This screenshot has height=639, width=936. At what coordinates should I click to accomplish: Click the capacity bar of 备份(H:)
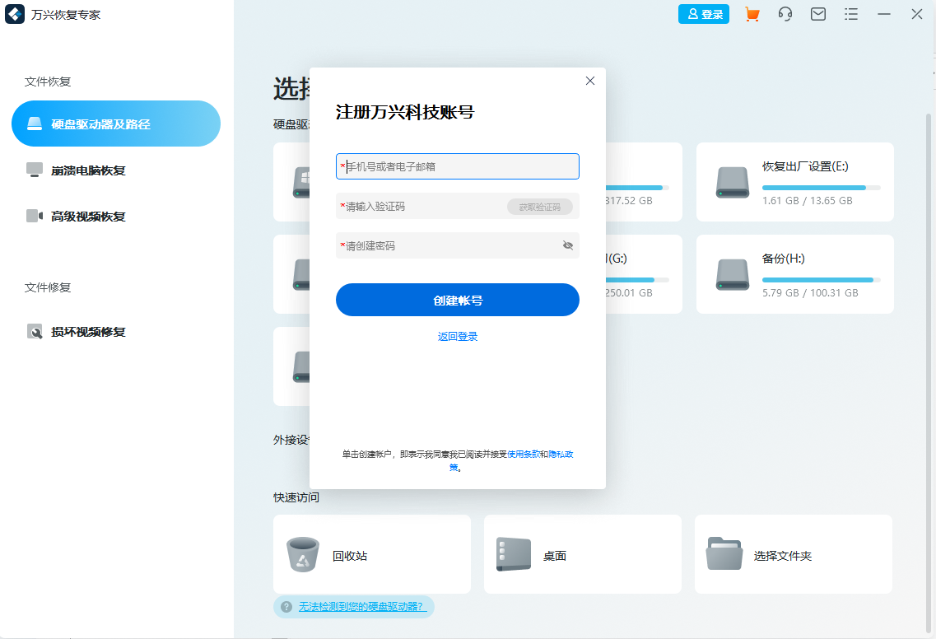[822, 280]
